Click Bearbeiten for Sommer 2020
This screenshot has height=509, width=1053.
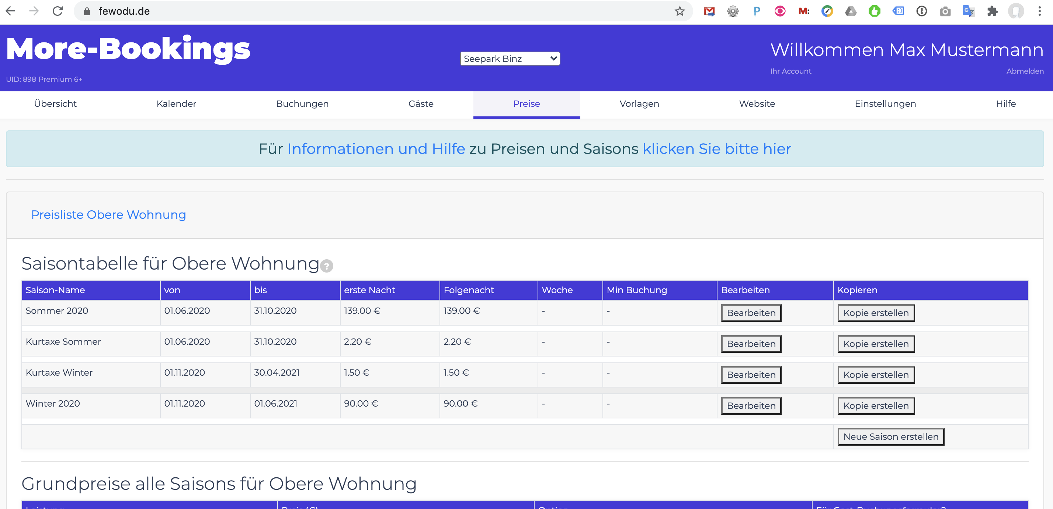click(751, 313)
